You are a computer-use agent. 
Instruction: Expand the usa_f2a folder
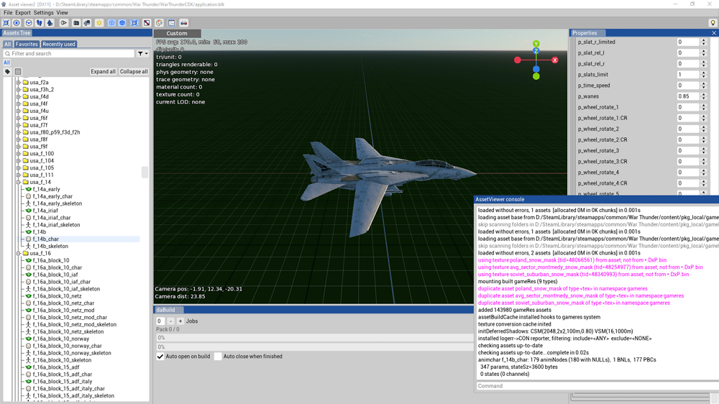[x=19, y=82]
